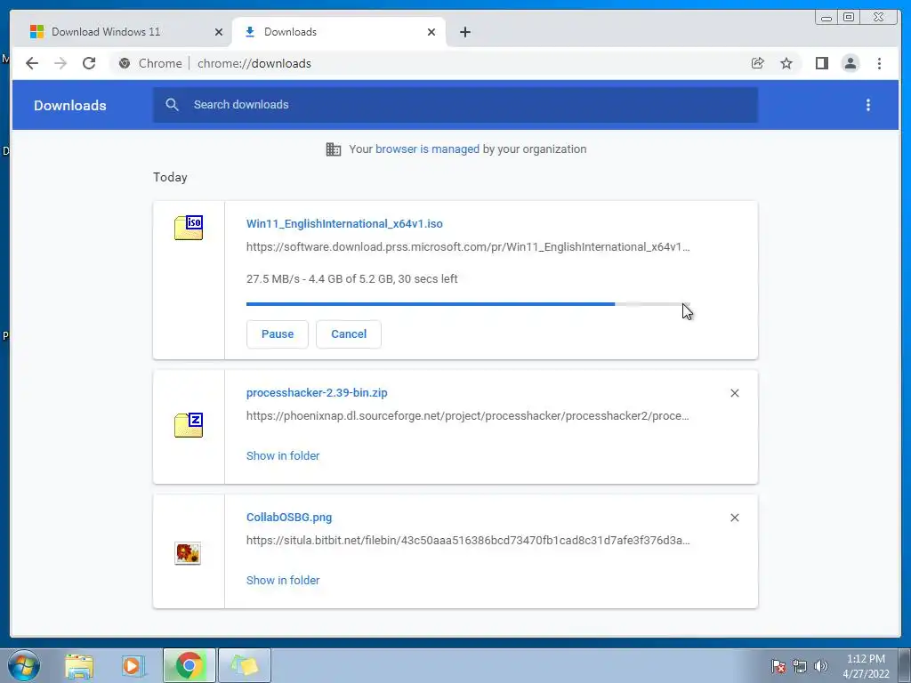Open the side panel icon
Screen dimensions: 911x683
pyautogui.click(x=821, y=63)
